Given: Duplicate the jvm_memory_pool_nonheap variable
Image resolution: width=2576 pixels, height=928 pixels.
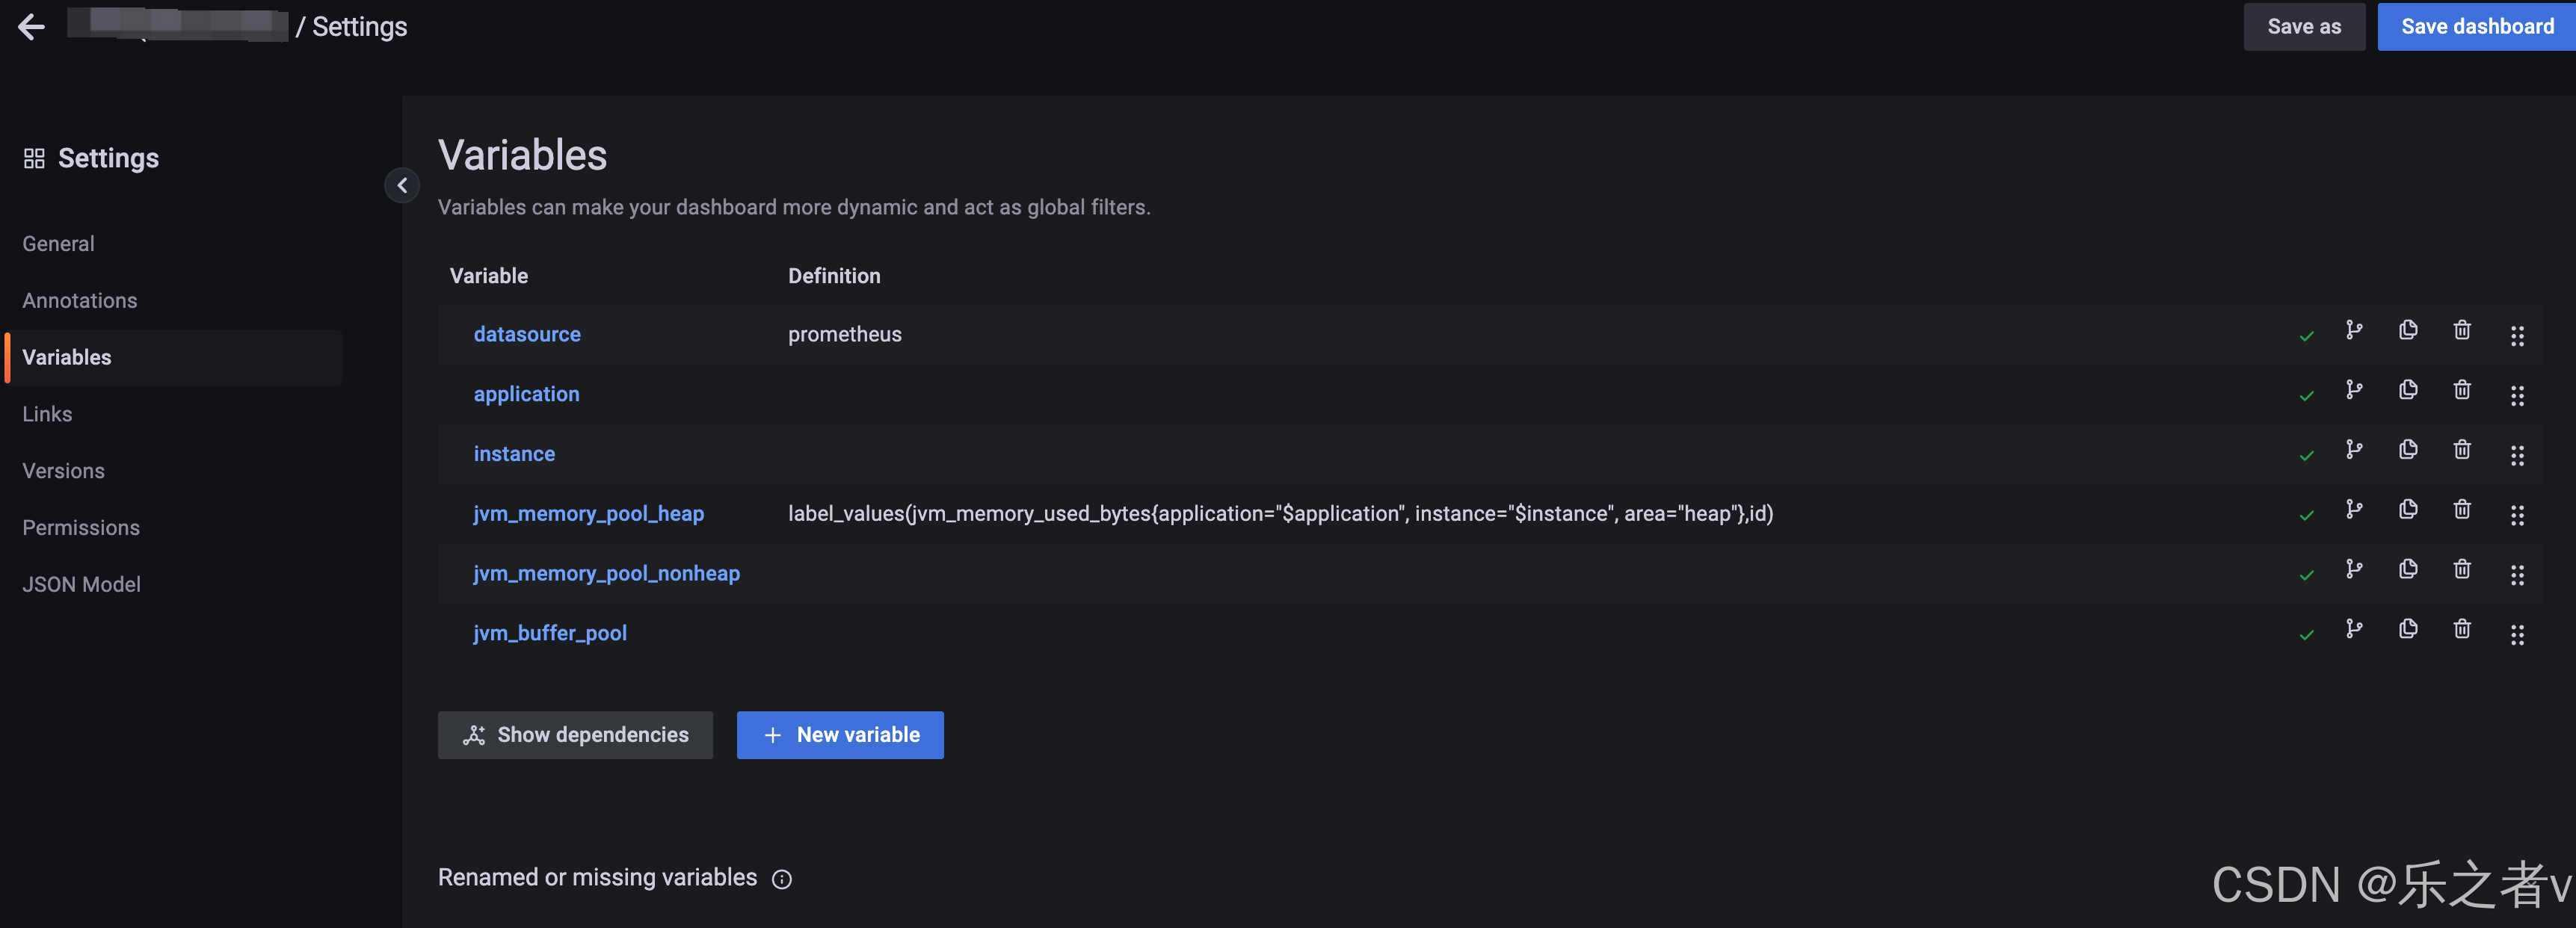Looking at the screenshot, I should (x=2408, y=570).
